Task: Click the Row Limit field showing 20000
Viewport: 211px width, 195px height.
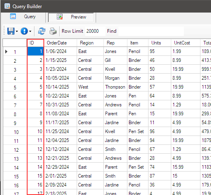Action: [95, 31]
